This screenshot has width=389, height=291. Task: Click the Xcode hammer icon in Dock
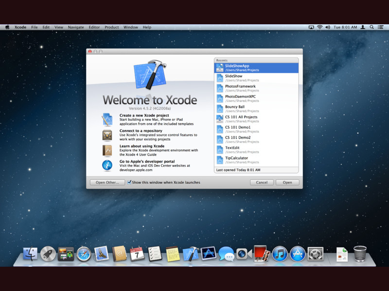coord(191,254)
